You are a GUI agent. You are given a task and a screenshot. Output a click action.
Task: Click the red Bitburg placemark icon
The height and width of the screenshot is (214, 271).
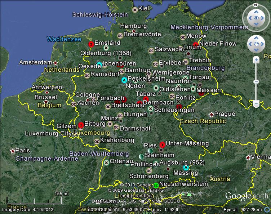(x=81, y=125)
